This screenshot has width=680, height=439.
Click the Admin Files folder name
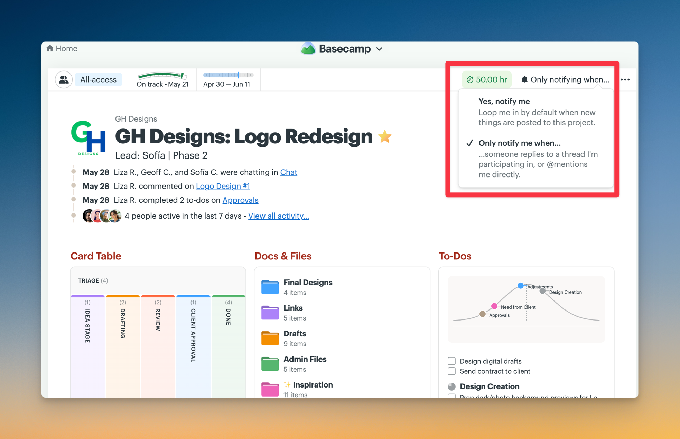click(x=305, y=359)
